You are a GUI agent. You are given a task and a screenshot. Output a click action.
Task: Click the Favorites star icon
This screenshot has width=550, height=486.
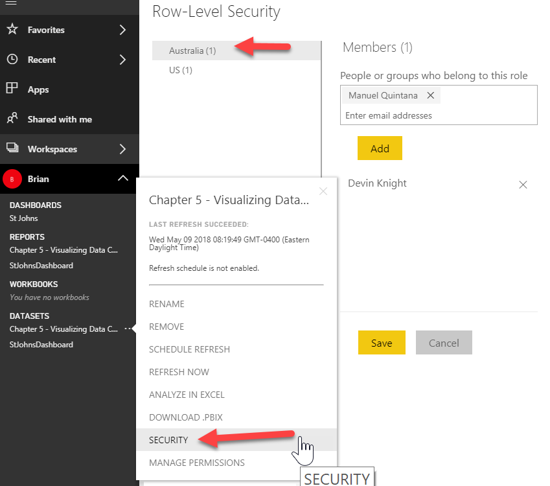pyautogui.click(x=12, y=30)
